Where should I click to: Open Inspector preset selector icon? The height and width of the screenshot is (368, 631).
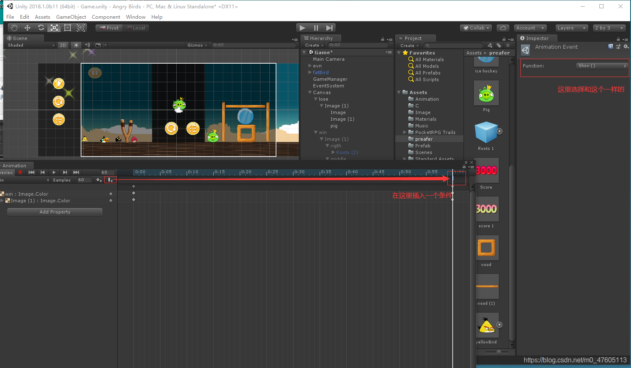618,47
